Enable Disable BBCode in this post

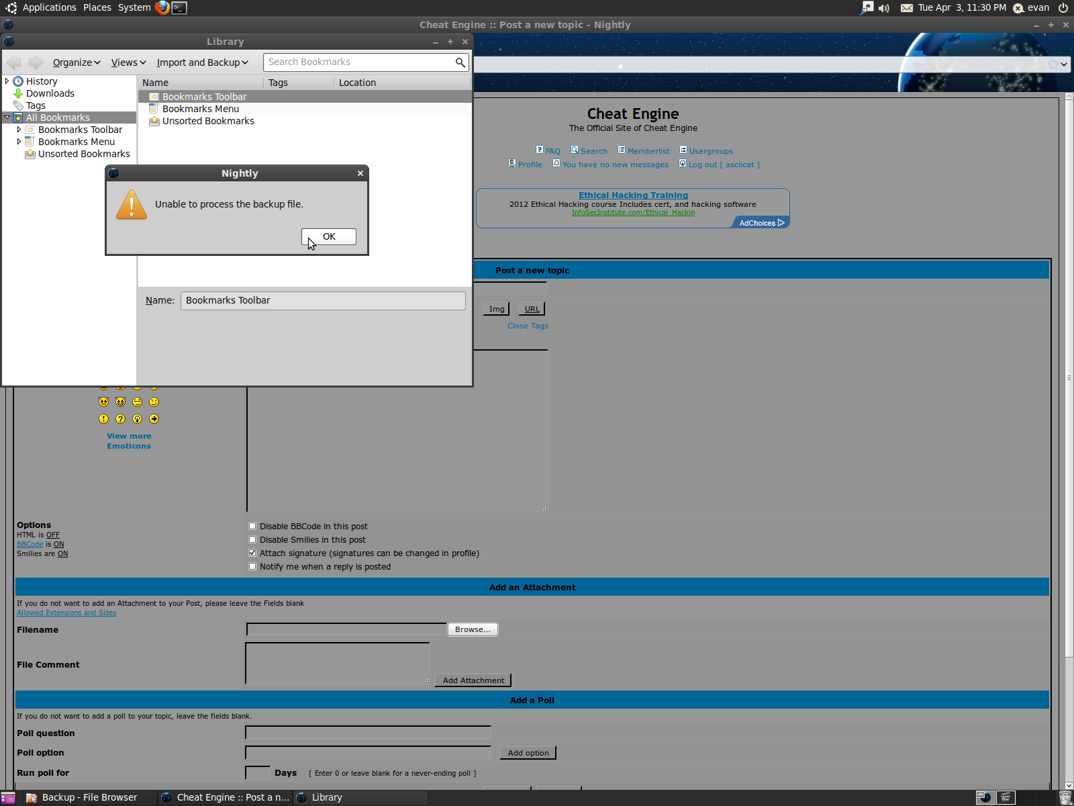pyautogui.click(x=252, y=526)
